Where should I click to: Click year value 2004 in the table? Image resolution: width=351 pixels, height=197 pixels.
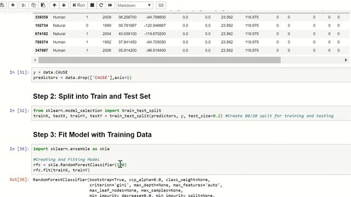coord(107,34)
